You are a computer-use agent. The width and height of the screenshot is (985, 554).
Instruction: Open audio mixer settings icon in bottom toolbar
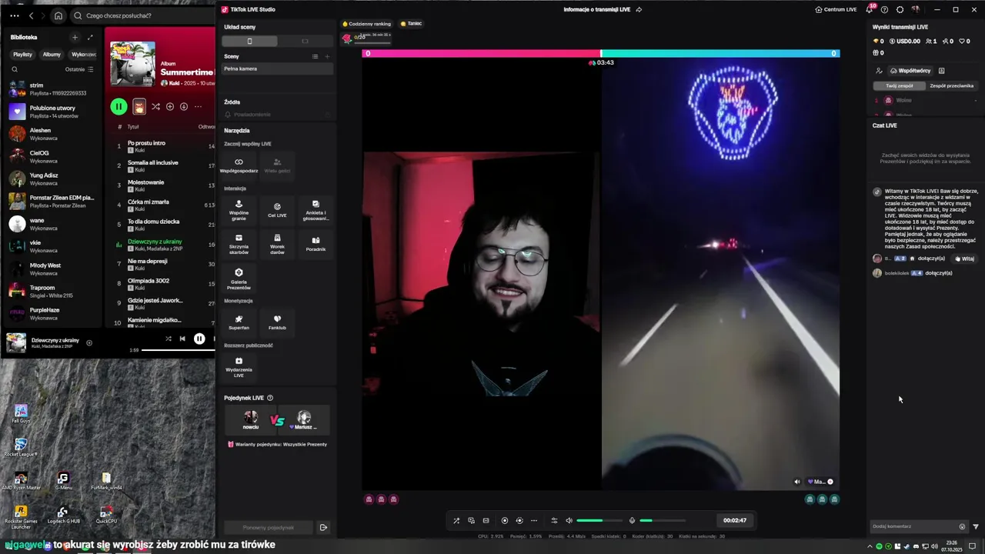click(554, 520)
